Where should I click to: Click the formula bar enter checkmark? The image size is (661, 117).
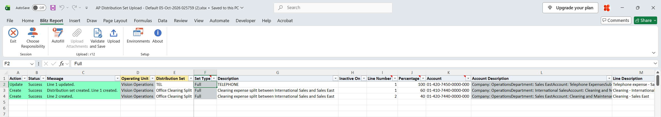point(53,64)
